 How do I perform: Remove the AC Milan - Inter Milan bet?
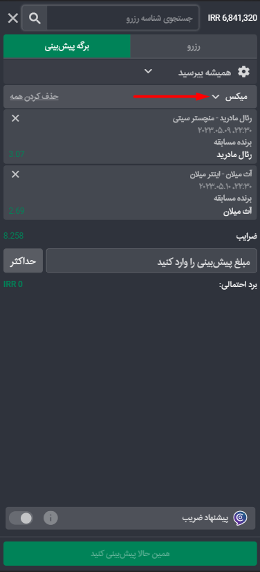coord(15,174)
